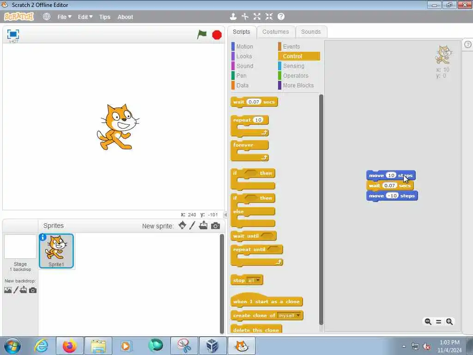This screenshot has height=355, width=473.
Task: Switch to the Sounds tab
Action: pos(311,32)
